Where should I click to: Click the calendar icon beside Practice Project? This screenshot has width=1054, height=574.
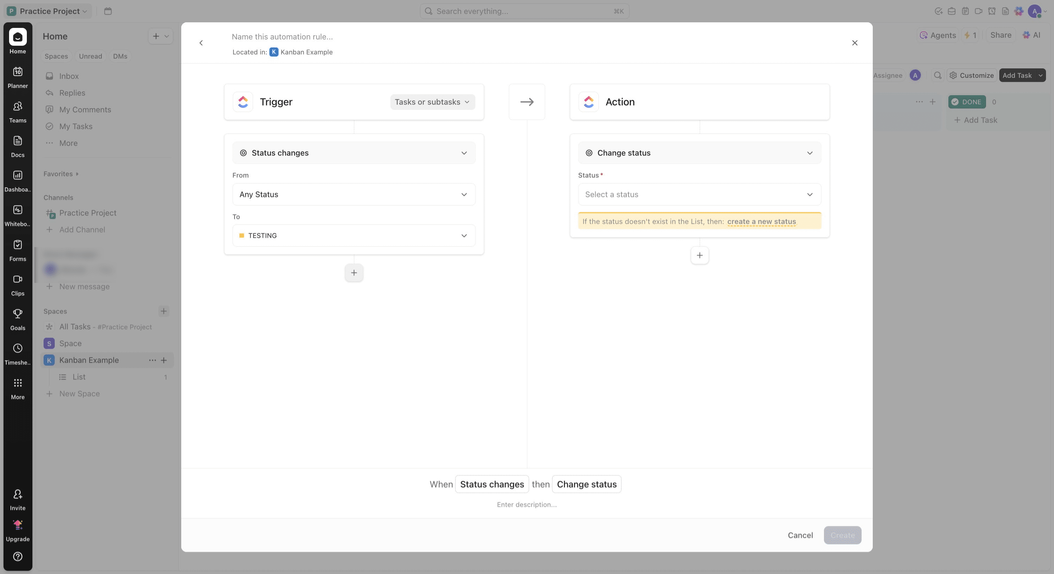coord(108,11)
